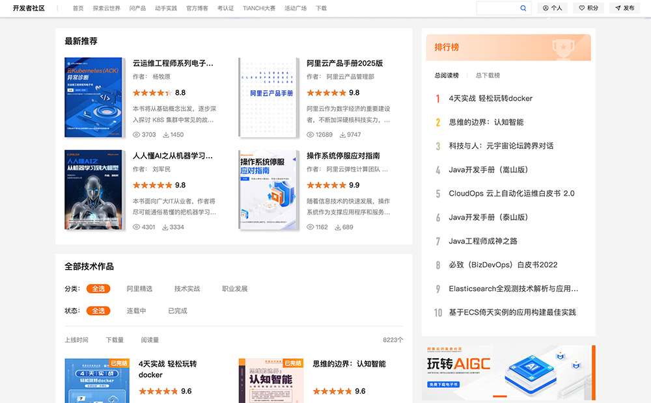Open ranked item 4天实战 轻松玩转docker
Screen dimensions: 651x403
coord(490,98)
